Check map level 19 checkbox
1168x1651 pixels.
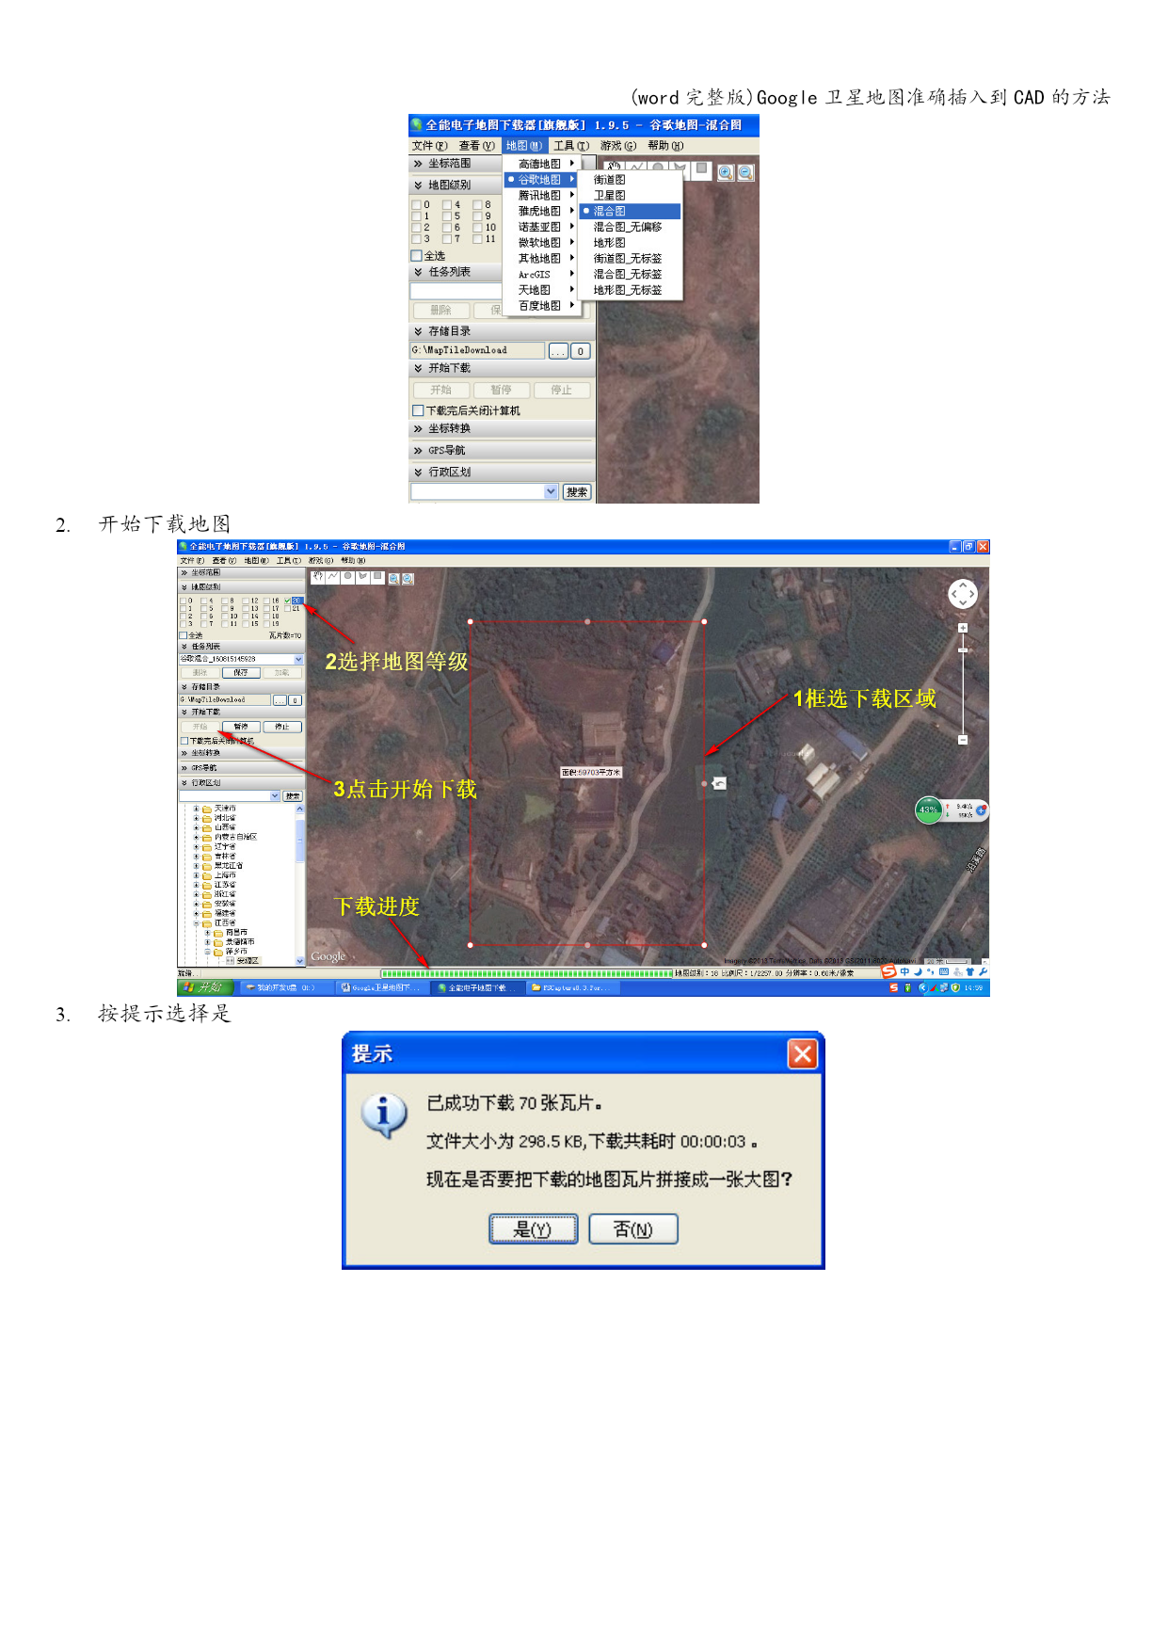tap(266, 623)
